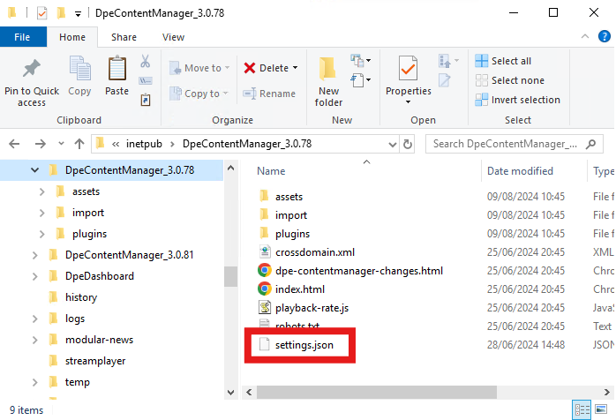Click Pin to Quick access icon
616x420 pixels.
32,69
